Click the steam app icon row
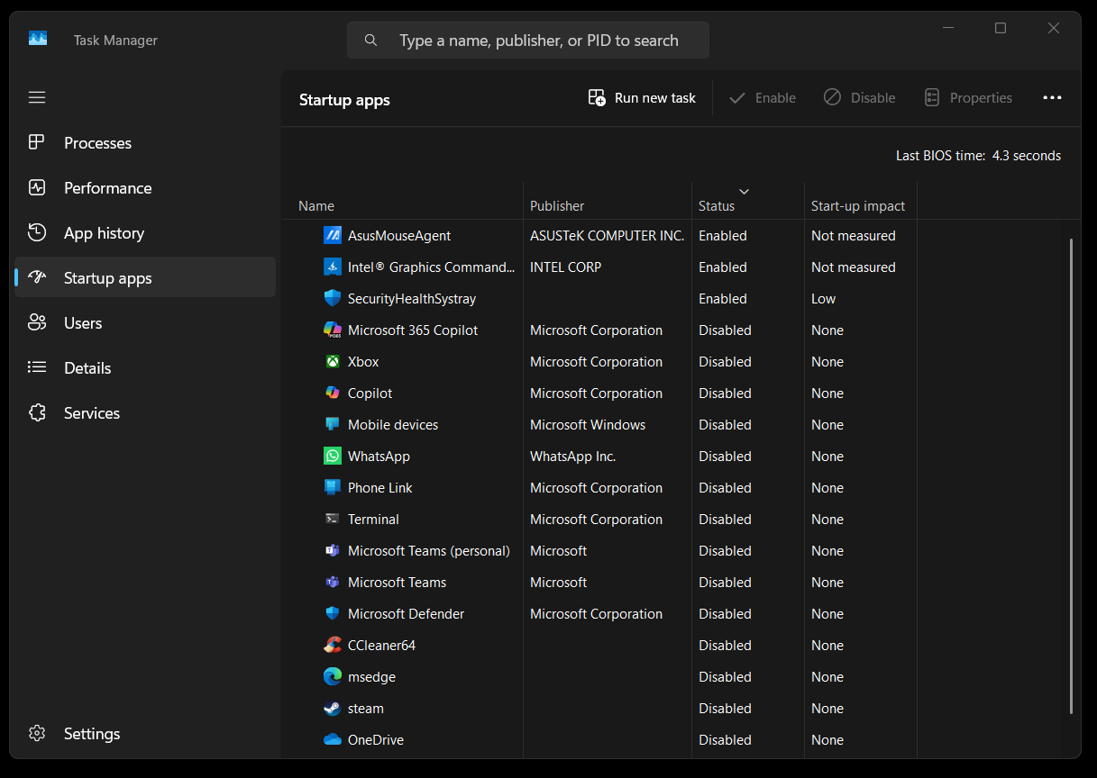 [333, 709]
